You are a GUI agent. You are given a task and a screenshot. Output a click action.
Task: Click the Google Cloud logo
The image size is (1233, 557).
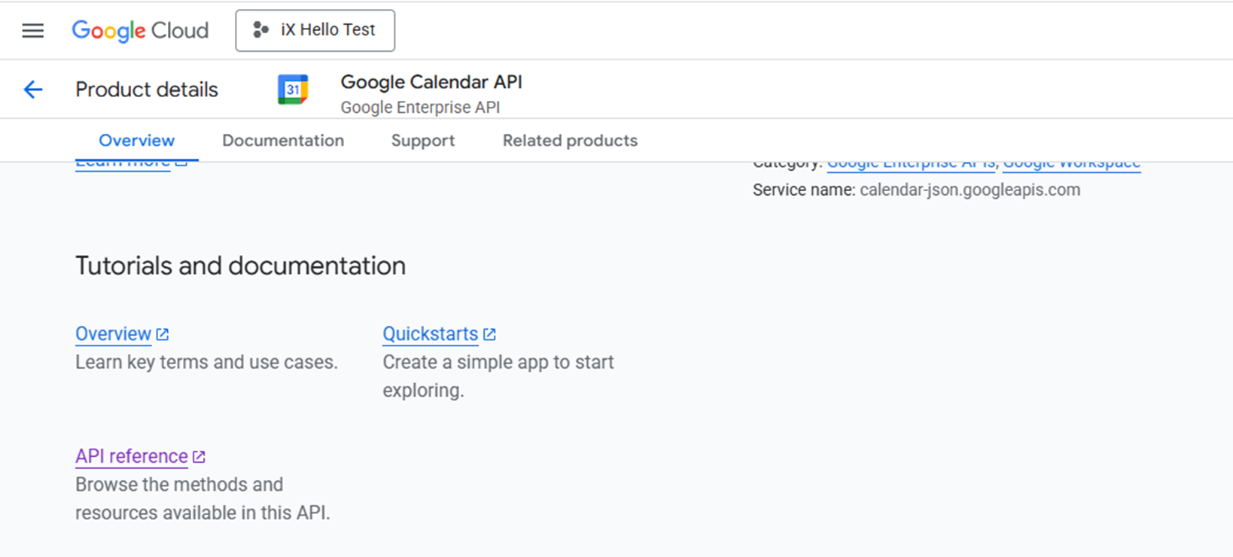tap(140, 31)
